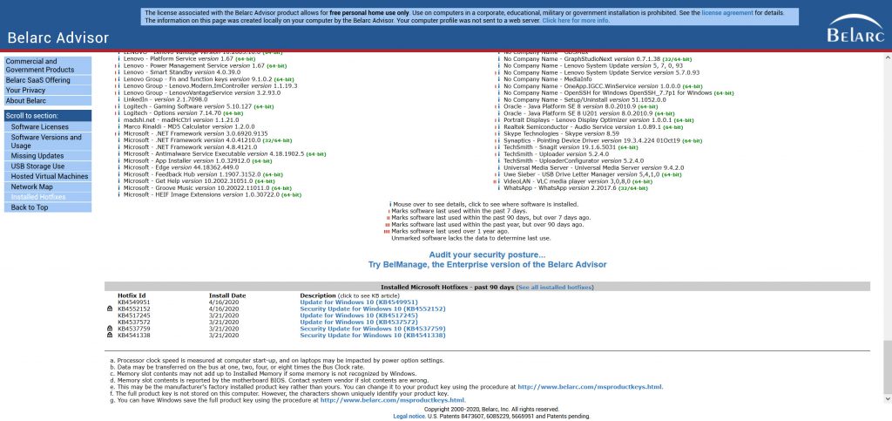Click info icon for Microsoft Edge
The image size is (892, 421).
coord(119,167)
